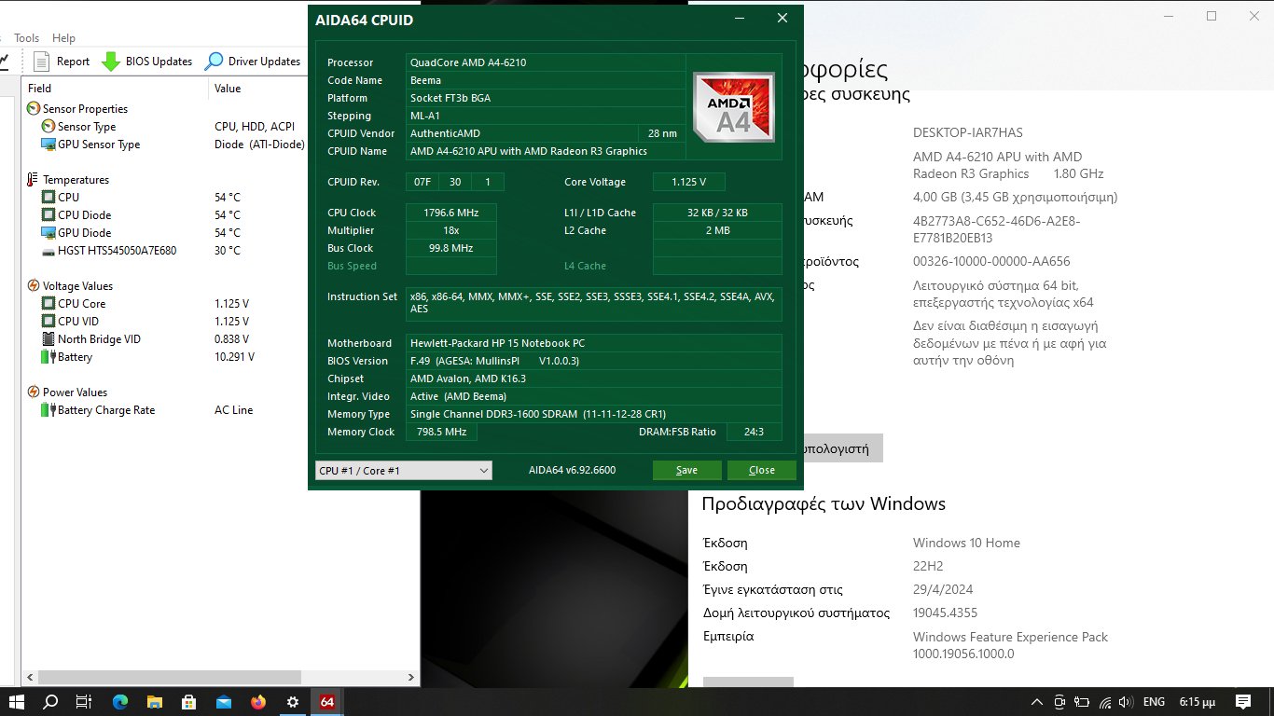Open Driver Updates from the toolbar
The height and width of the screenshot is (716, 1274).
pyautogui.click(x=253, y=62)
